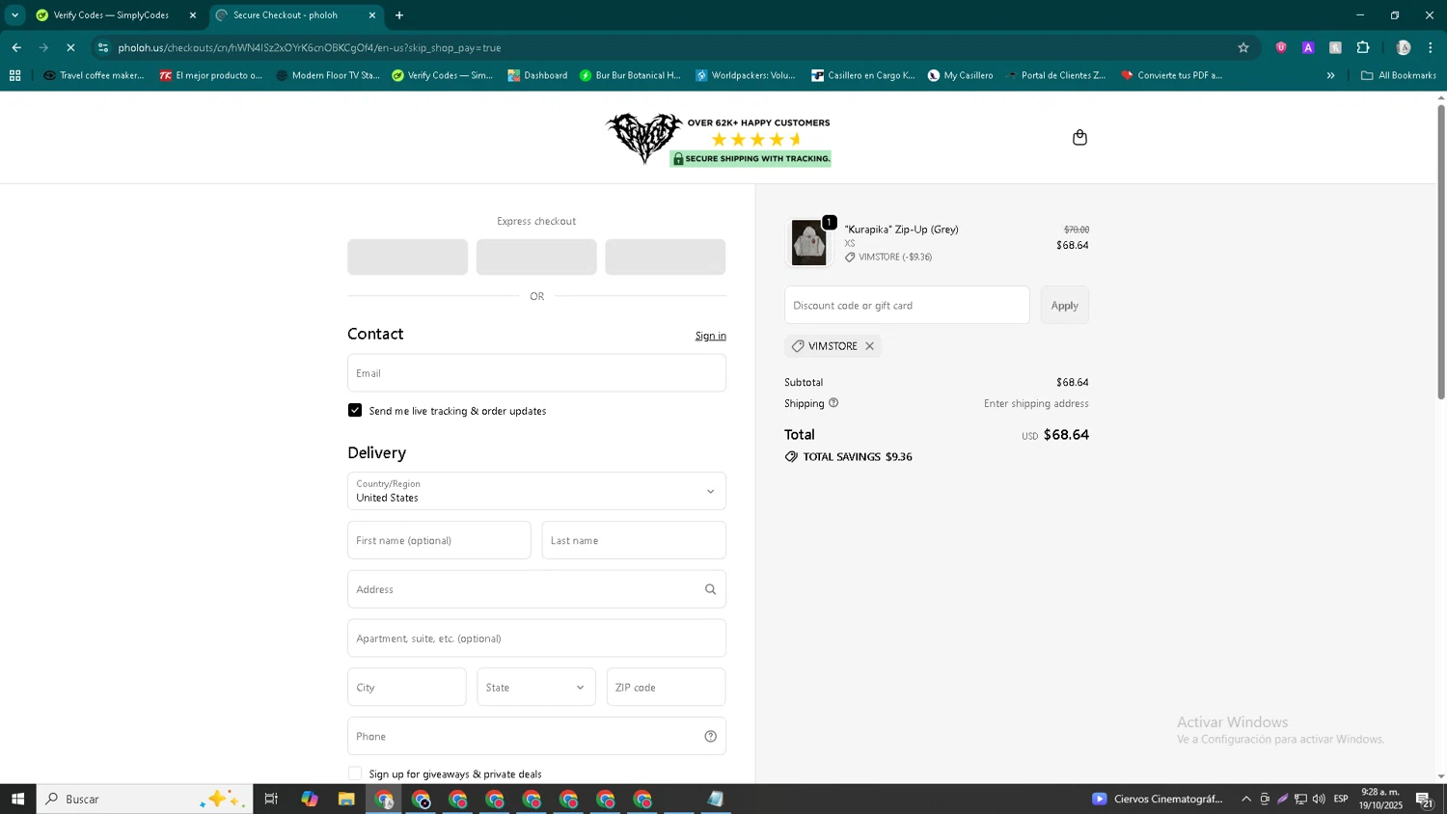Click the Kurapika Zip-Up product thumbnail
The image size is (1447, 814).
click(808, 242)
